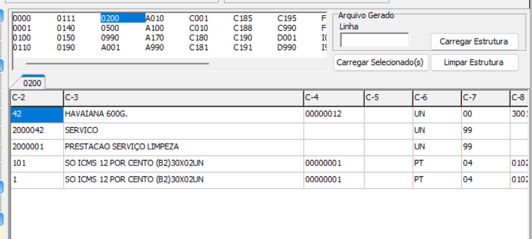Click the PRESTACAO SERVIÇO LIMPEZA cell
Viewport: 532px width, 239px height.
coord(183,147)
